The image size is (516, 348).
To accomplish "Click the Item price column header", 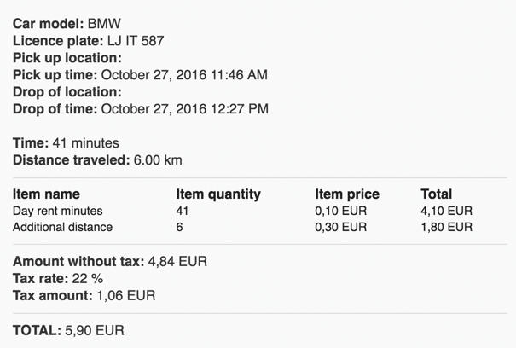I will [x=347, y=194].
